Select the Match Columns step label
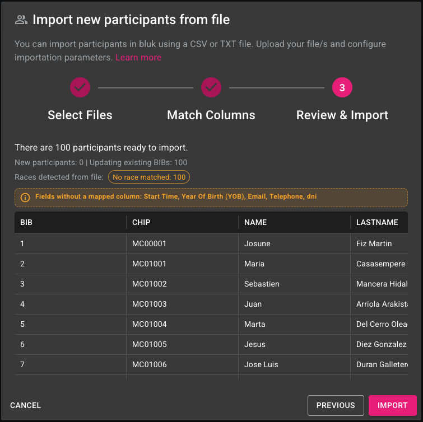Screen dimensions: 423x422 211,115
